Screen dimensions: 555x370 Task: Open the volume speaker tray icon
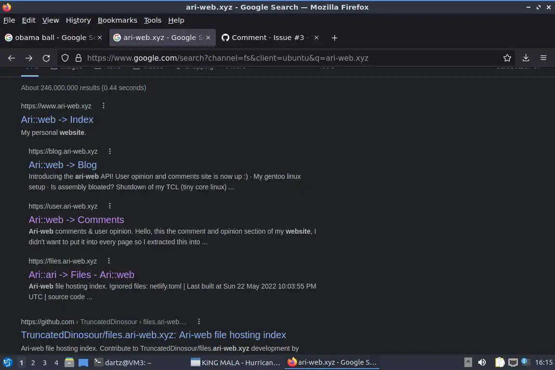[482, 362]
